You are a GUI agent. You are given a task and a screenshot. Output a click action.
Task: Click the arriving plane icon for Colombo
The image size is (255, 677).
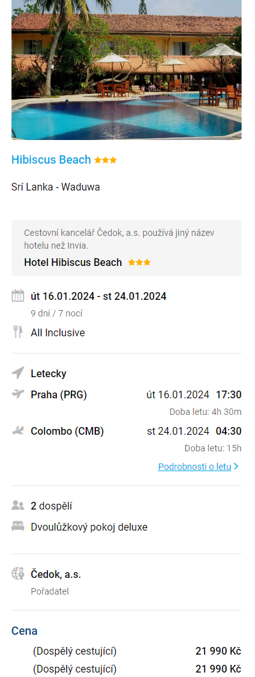(x=18, y=430)
